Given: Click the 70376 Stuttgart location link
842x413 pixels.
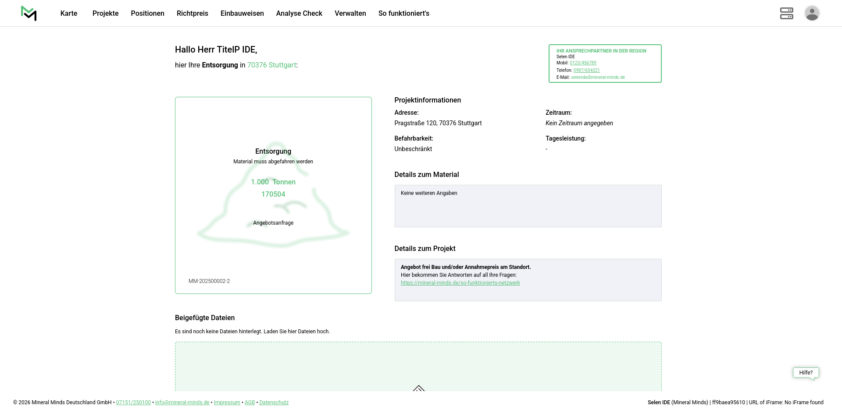Looking at the screenshot, I should point(271,65).
